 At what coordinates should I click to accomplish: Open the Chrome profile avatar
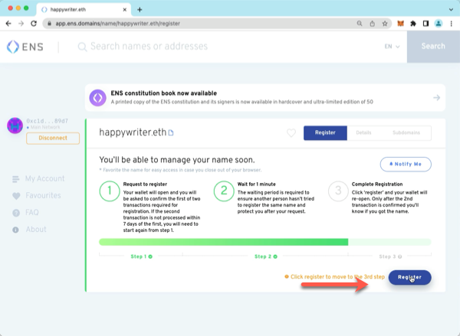(x=439, y=24)
